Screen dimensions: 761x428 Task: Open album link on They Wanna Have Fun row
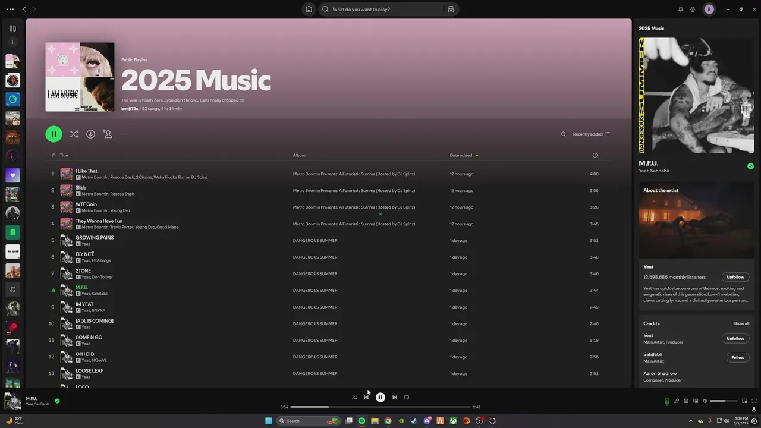(354, 224)
